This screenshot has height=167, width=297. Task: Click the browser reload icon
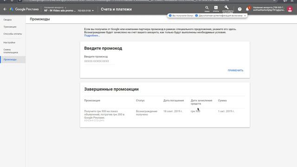pos(12,1)
